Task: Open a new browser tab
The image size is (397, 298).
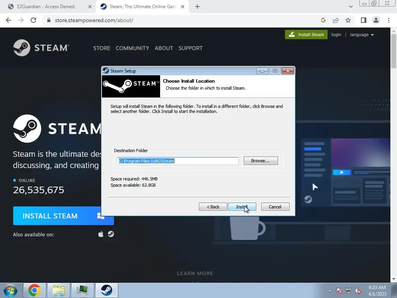Action: tap(197, 7)
